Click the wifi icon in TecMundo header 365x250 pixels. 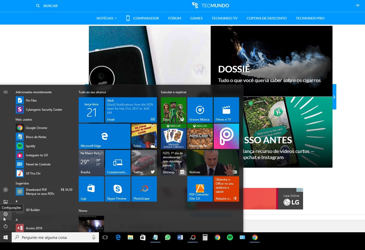coord(358,5)
